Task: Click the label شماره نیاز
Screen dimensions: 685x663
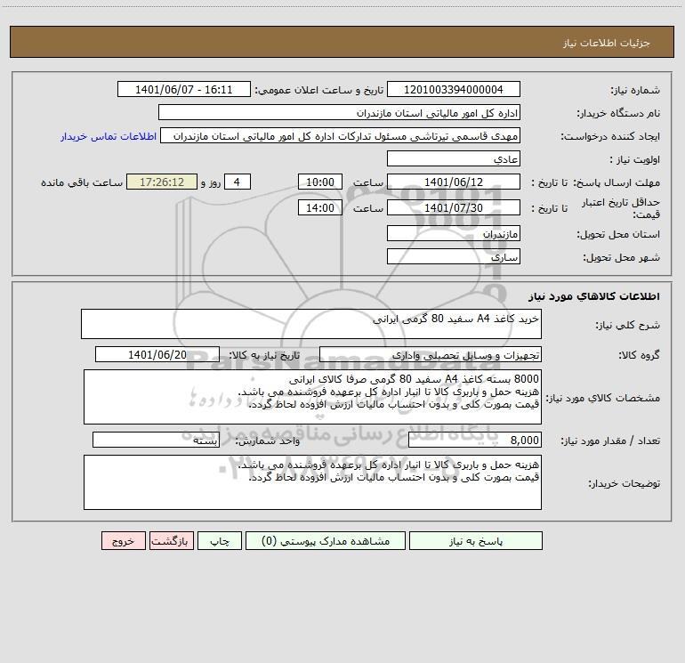Action: click(x=635, y=91)
